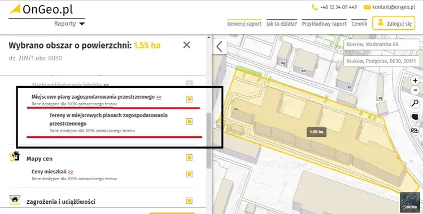
Task: Click the 1.55 ha label on the map
Action: click(316, 132)
